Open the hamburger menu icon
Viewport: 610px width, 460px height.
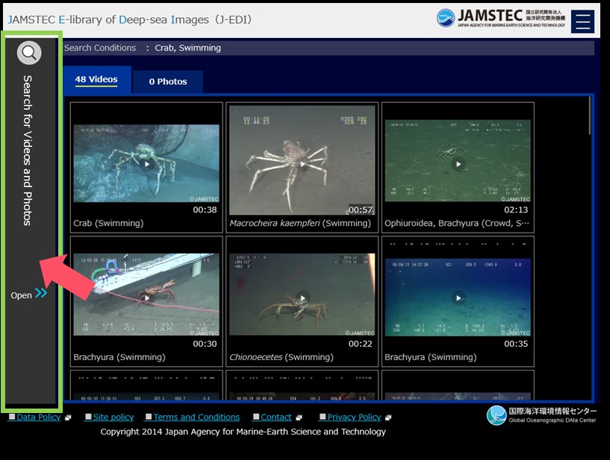[582, 22]
